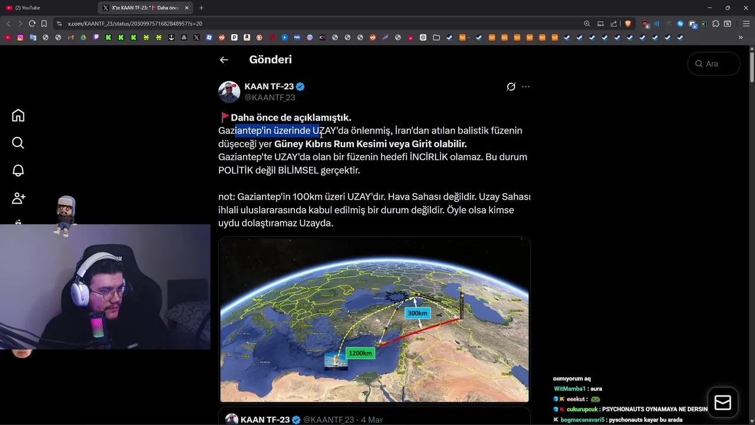The image size is (755, 425).
Task: Open X Explore search icon in sidebar
Action: point(18,143)
